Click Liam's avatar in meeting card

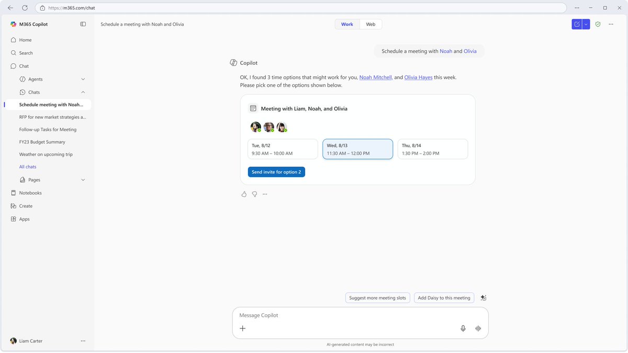point(255,127)
